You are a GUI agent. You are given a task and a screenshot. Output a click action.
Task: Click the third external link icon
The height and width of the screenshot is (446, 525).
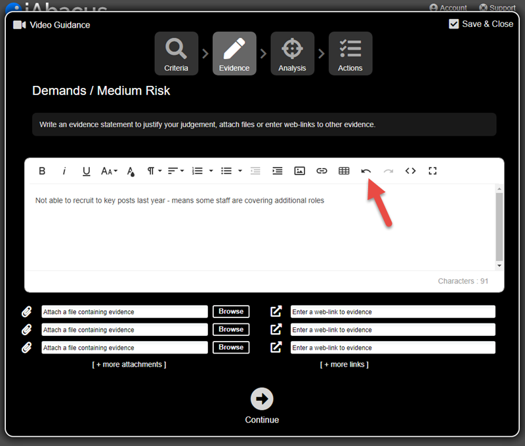click(x=276, y=348)
